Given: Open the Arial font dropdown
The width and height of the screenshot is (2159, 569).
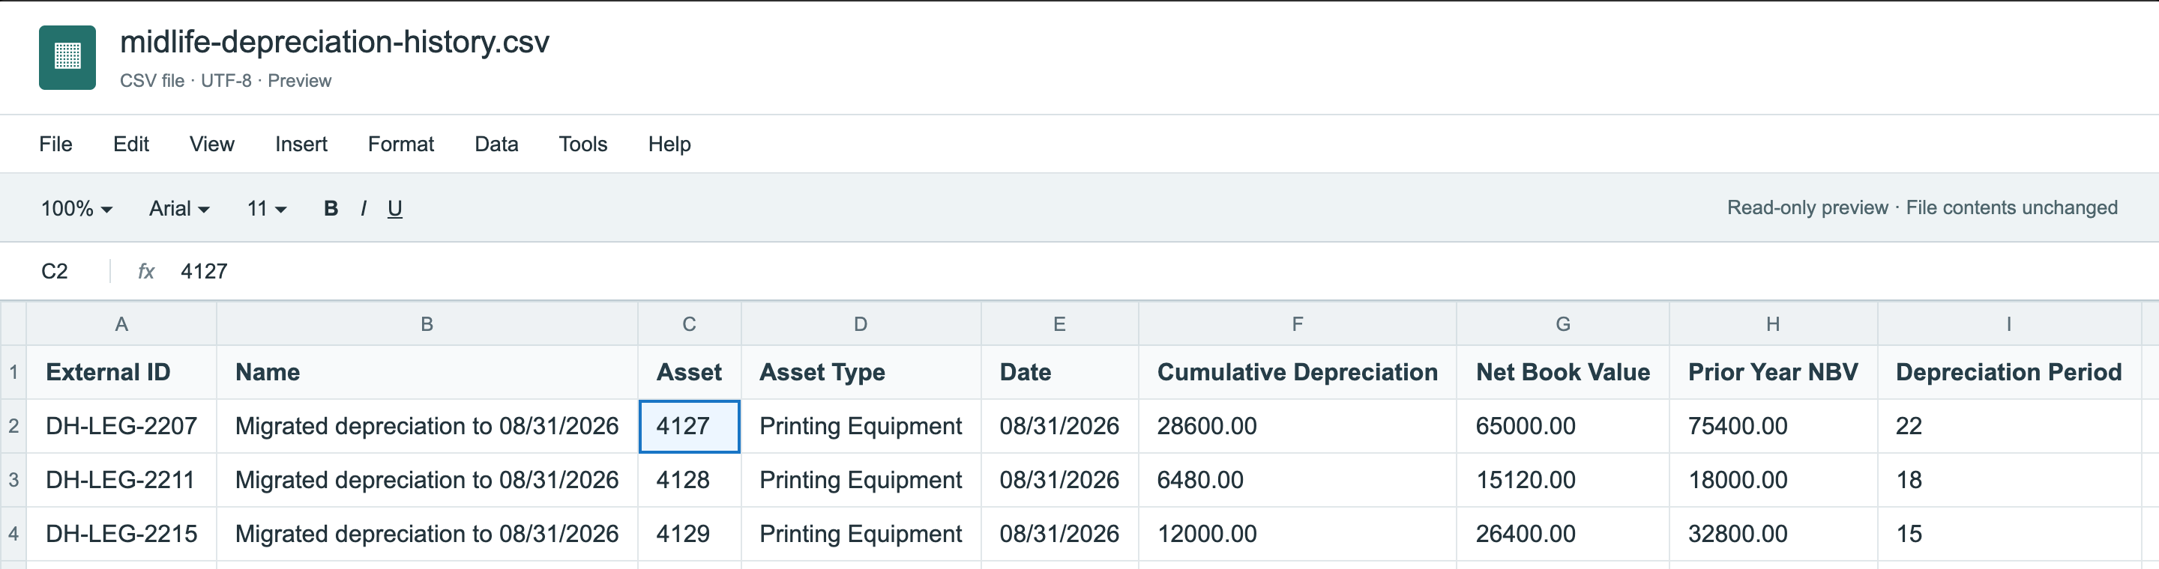Looking at the screenshot, I should (179, 208).
